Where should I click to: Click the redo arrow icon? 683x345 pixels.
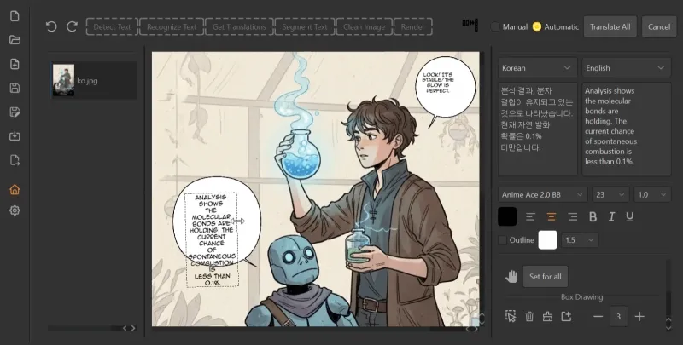pyautogui.click(x=72, y=26)
